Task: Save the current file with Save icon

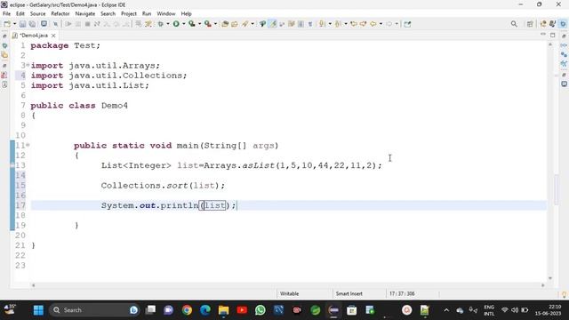Action: pos(22,24)
